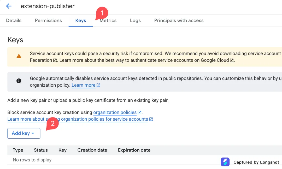Viewport: 282px width, 169px height.
Task: Click the black info circle icon
Action: 19,81
